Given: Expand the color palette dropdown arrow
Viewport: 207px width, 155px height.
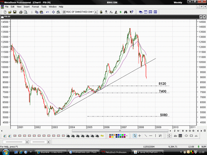Looking at the screenshot, I should click(x=127, y=136).
